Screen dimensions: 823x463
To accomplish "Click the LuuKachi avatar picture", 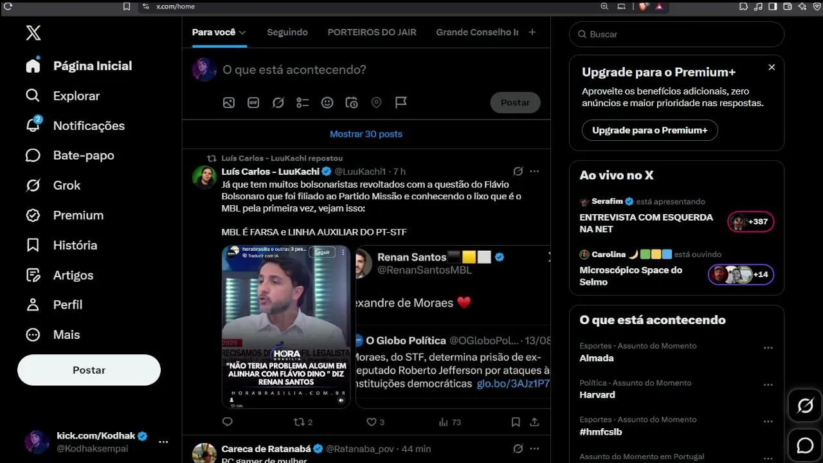I will [204, 177].
